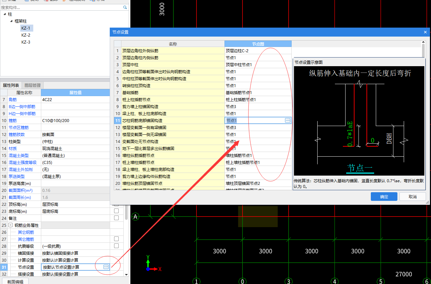Click row number 4 in dialog table
431x284 pixels.
[117, 72]
